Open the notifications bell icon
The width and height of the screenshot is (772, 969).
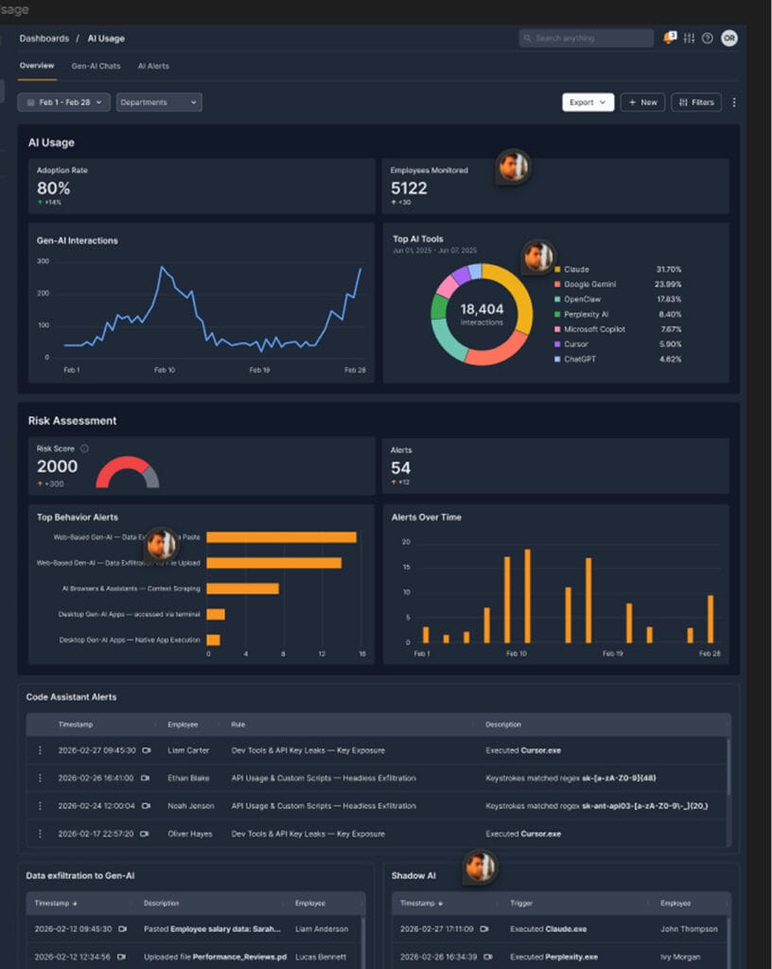(x=670, y=38)
